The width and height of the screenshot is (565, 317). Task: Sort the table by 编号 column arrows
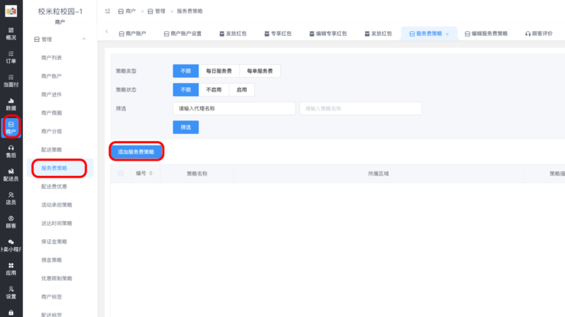pos(150,174)
